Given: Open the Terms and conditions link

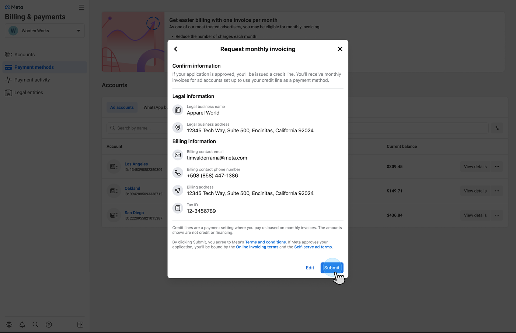Looking at the screenshot, I should (x=265, y=242).
